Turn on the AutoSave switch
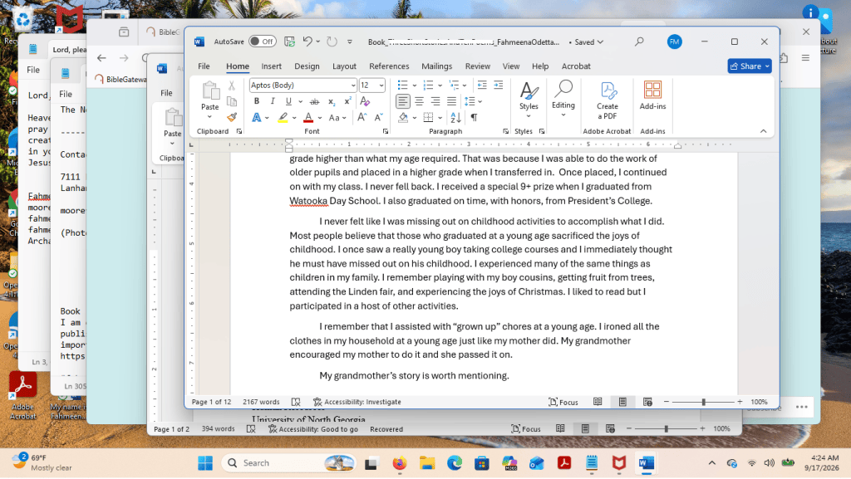The width and height of the screenshot is (851, 479). coord(263,42)
